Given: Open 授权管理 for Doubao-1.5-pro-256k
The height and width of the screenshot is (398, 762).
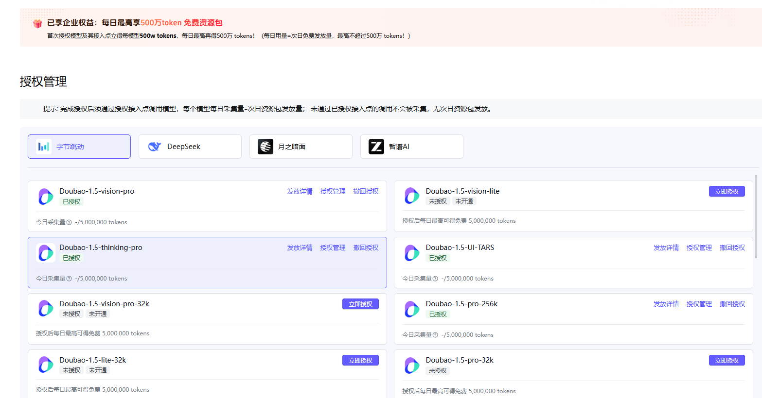Looking at the screenshot, I should point(699,304).
